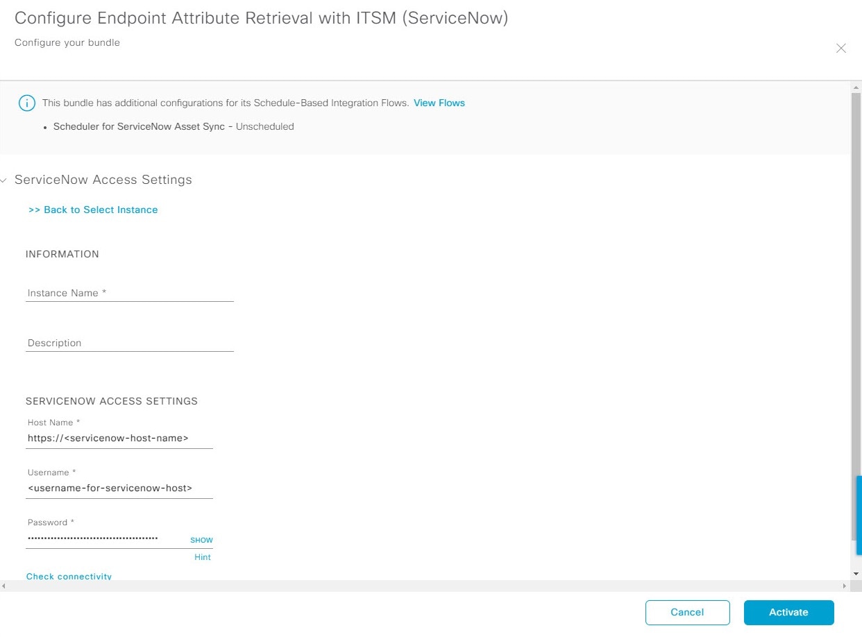Cancel the bundle configuration
Viewport: 862px width, 637px height.
[687, 613]
